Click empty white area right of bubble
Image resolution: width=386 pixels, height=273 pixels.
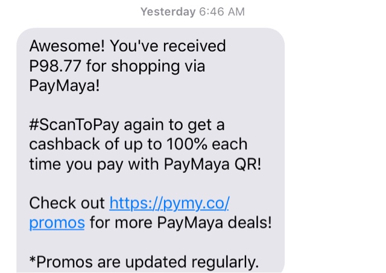pyautogui.click(x=335, y=148)
